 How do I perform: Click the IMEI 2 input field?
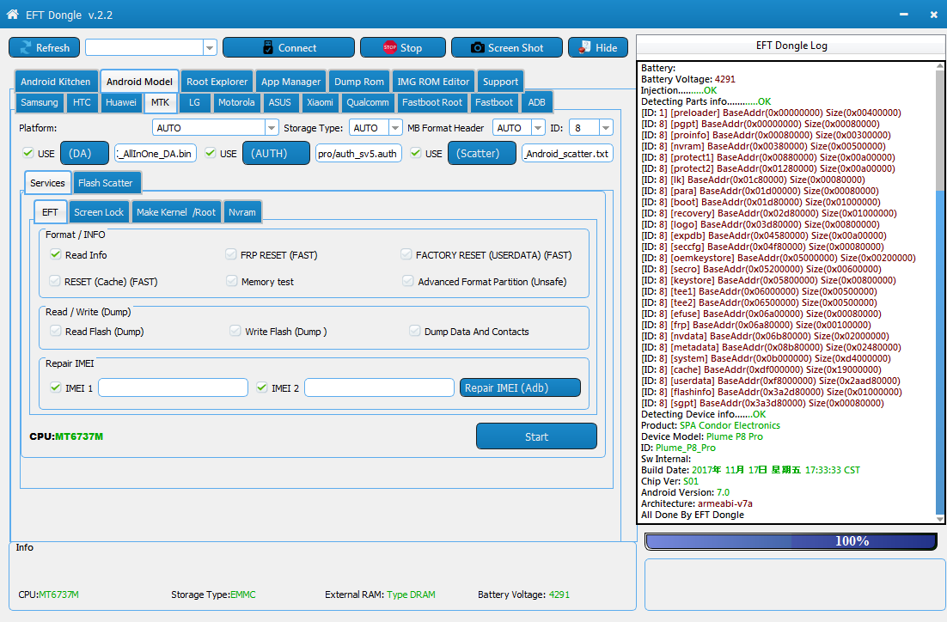[379, 387]
